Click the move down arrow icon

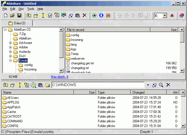tap(127, 15)
